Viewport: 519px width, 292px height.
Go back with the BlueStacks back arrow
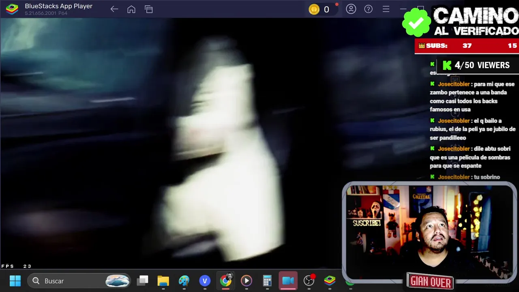click(x=114, y=9)
